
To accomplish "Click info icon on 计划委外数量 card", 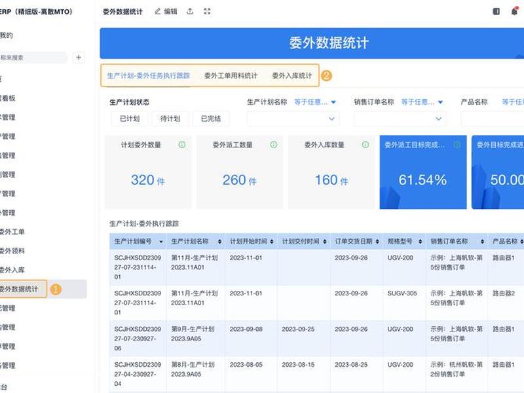I will point(182,145).
